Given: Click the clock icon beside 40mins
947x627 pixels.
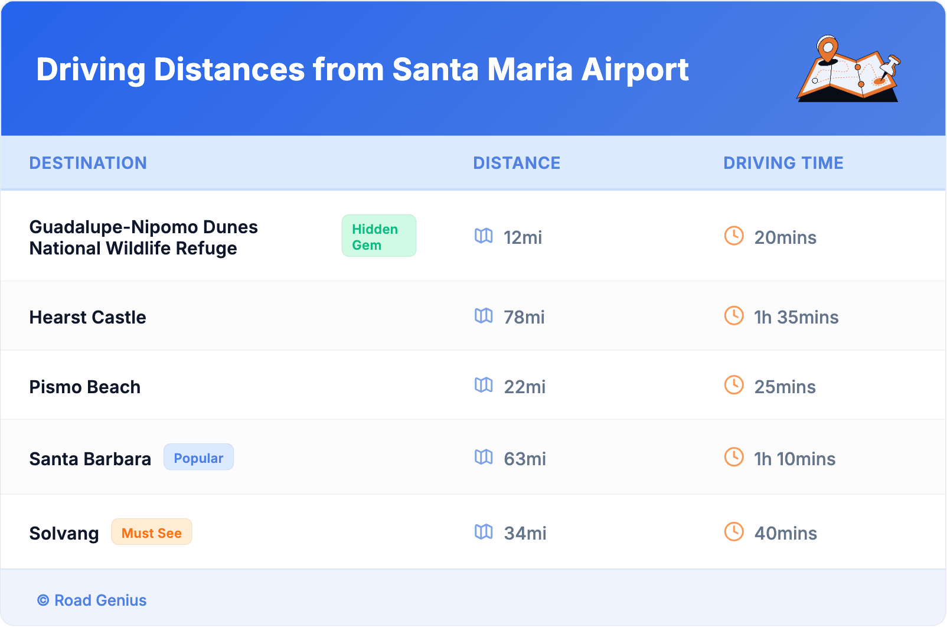Looking at the screenshot, I should pos(734,532).
